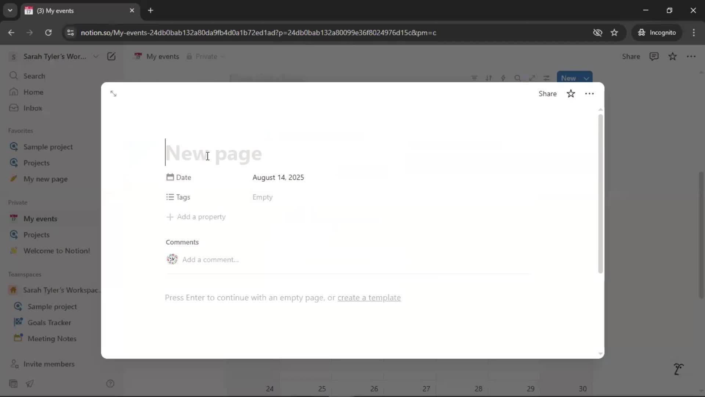705x397 pixels.
Task: Click the Teamspaces section header
Action: pyautogui.click(x=25, y=275)
